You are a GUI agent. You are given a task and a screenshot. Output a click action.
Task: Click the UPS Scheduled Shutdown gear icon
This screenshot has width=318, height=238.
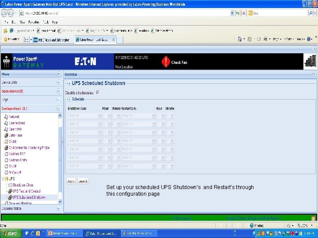[x=10, y=197]
